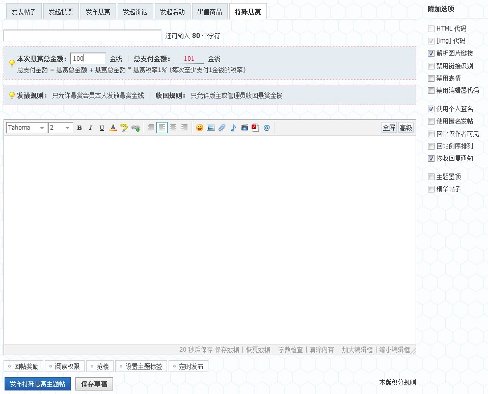Insert a hyperlink with the link icon
The image size is (488, 394).
tap(135, 128)
